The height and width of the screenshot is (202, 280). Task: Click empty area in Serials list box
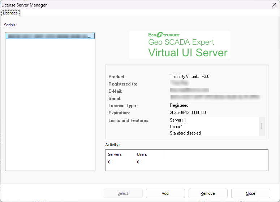point(50,108)
